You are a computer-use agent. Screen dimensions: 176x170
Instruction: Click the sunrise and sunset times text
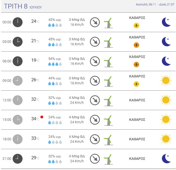tap(155, 5)
